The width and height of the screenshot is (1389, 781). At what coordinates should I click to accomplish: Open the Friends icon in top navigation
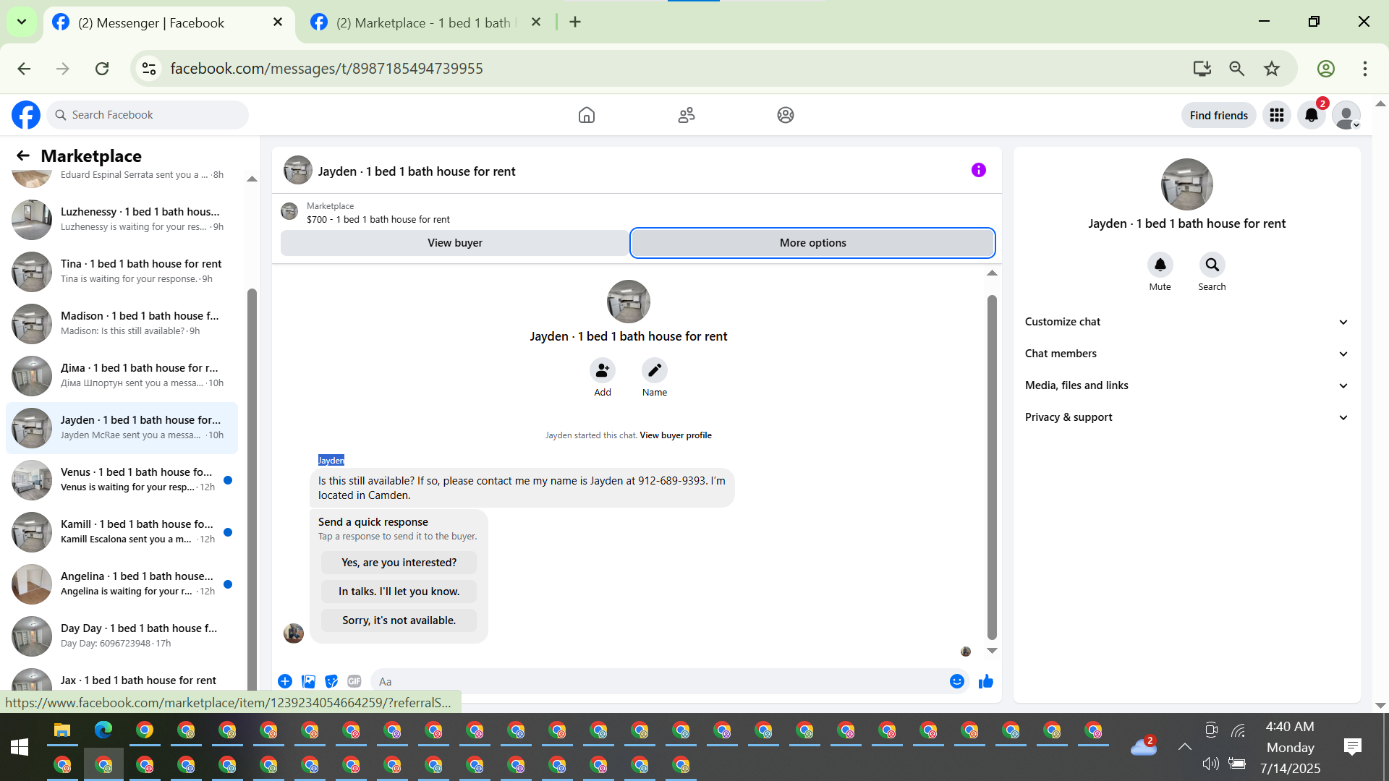[686, 115]
